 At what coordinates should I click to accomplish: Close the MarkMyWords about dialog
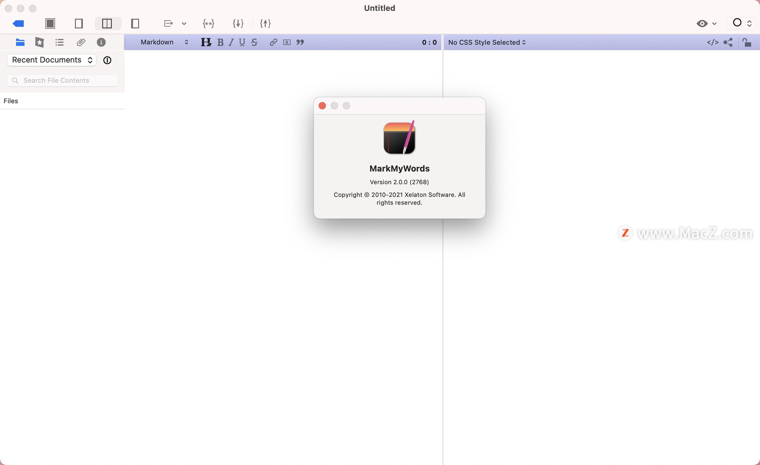point(322,106)
